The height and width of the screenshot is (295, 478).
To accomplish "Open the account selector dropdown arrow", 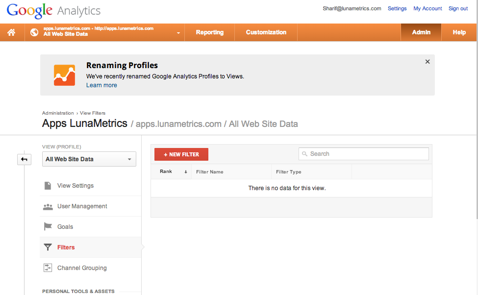I will [178, 33].
